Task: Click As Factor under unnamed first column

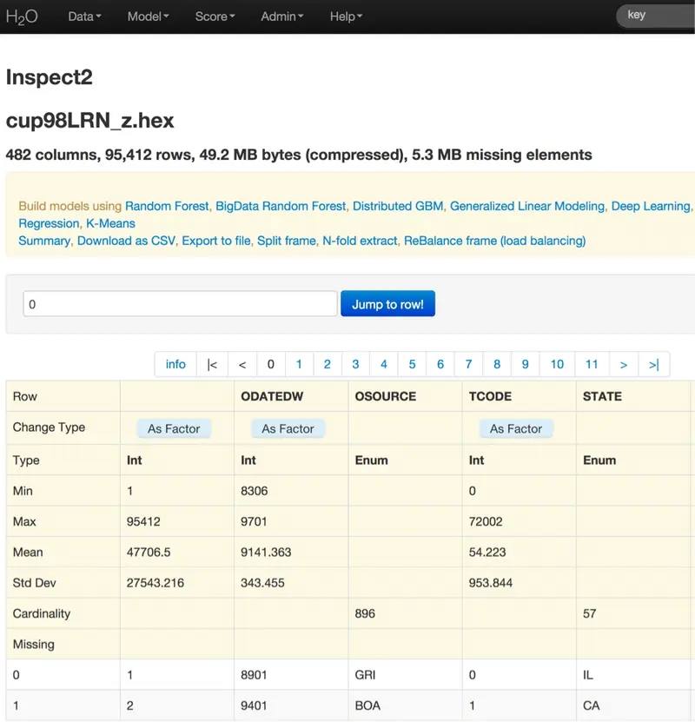Action: 174,428
